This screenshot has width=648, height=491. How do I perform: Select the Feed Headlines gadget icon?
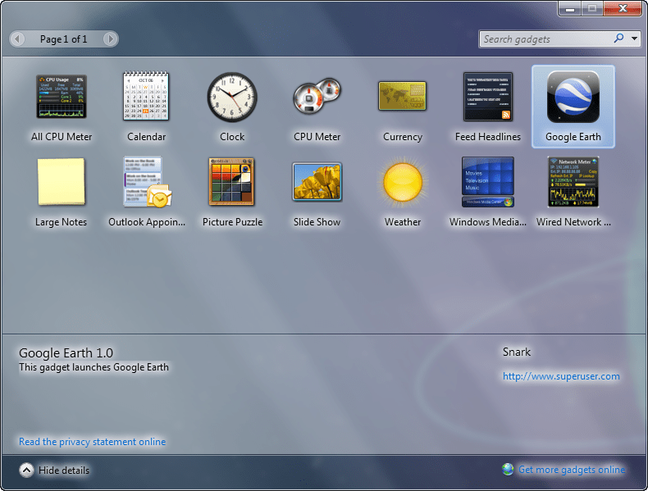coord(488,97)
